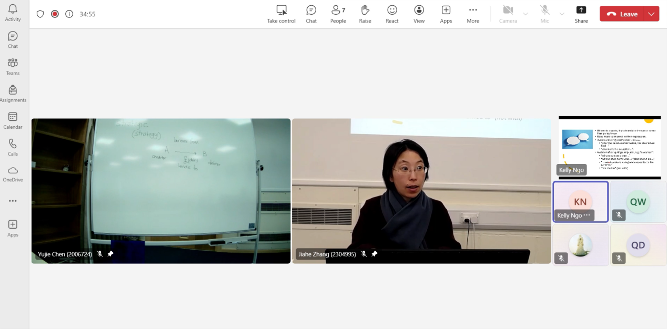Go to Teams in the sidebar

[13, 67]
